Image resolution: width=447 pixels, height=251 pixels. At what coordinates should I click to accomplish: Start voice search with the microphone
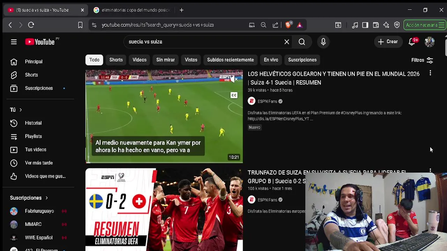(x=323, y=42)
